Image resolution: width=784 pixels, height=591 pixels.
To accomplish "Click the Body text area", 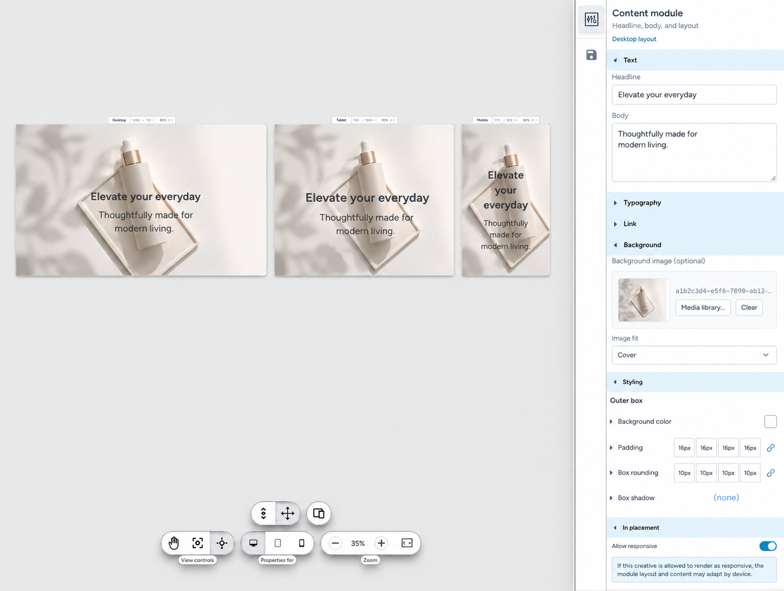I will 694,152.
